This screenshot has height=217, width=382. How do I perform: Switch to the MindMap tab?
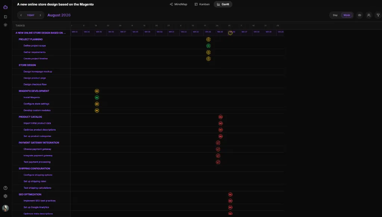178,4
